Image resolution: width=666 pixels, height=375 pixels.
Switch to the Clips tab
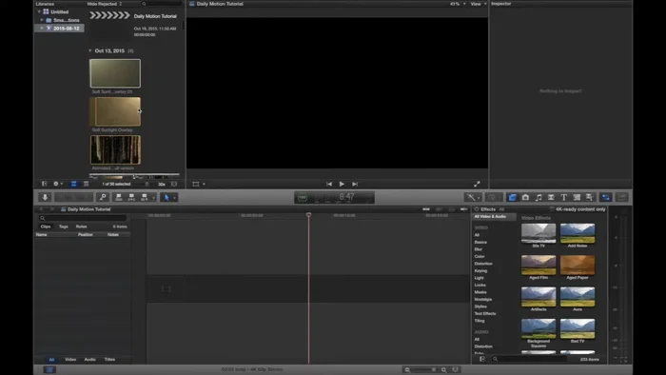click(x=46, y=227)
